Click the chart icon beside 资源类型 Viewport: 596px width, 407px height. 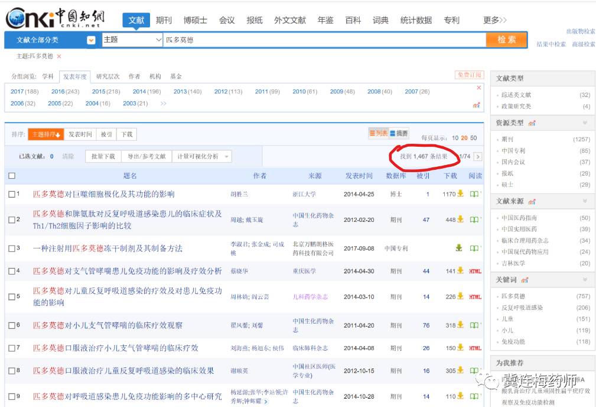coord(532,123)
